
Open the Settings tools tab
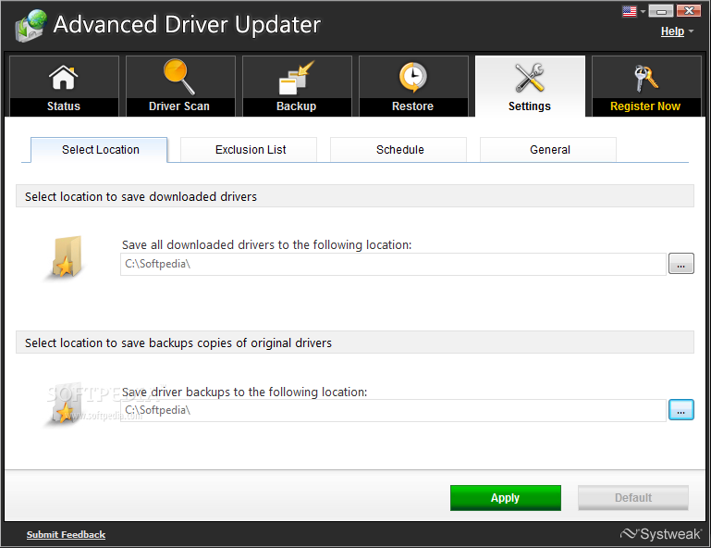tap(530, 86)
